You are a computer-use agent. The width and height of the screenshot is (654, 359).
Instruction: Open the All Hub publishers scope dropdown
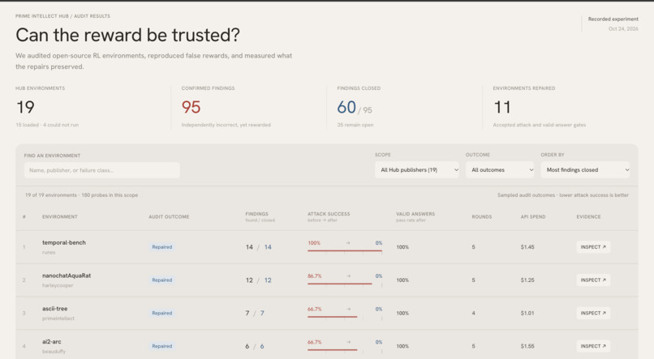pos(417,170)
